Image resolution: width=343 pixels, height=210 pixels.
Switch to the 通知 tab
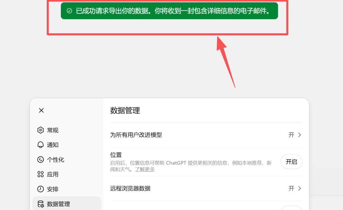pyautogui.click(x=53, y=145)
